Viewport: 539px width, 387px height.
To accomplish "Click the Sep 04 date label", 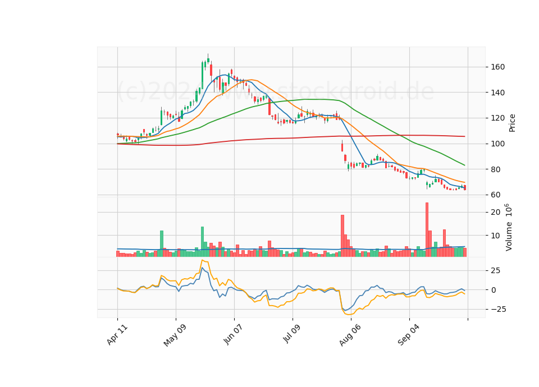I will 408,335.
